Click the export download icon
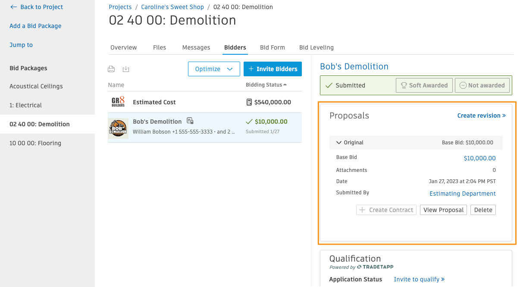The width and height of the screenshot is (520, 287). click(x=126, y=69)
